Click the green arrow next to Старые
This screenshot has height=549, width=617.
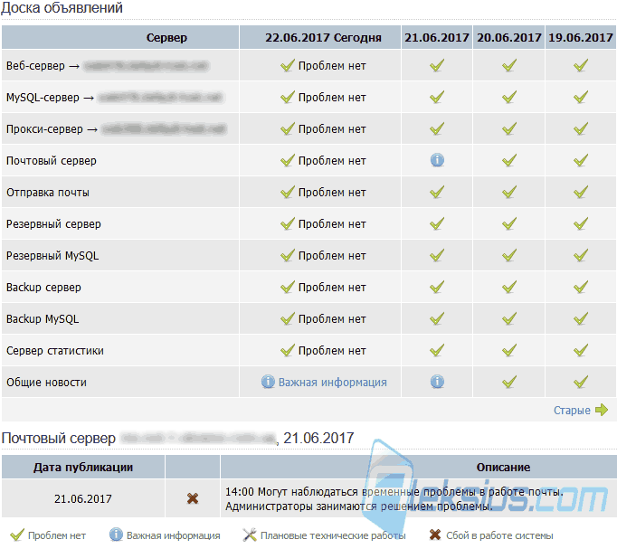[x=602, y=410]
